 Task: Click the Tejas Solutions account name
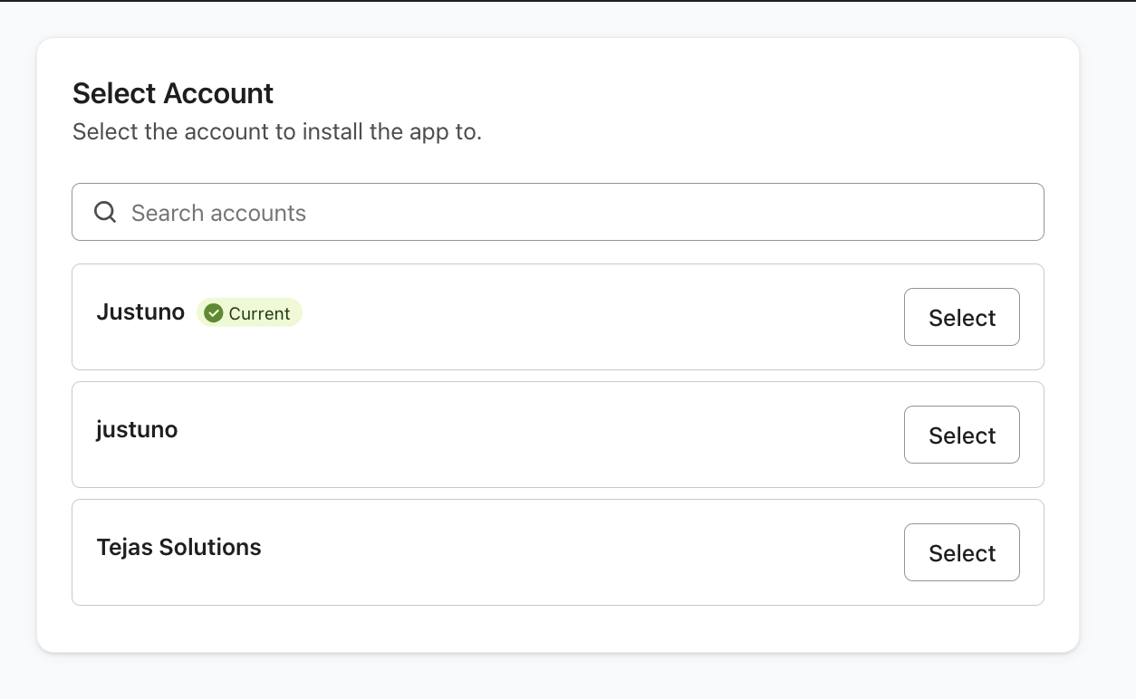click(178, 547)
